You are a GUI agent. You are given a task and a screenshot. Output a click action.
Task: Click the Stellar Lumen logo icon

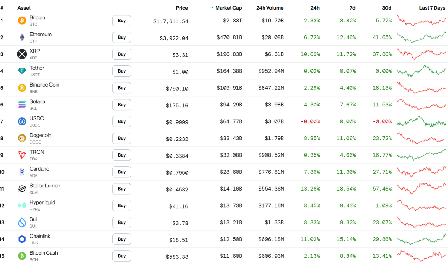[22, 189]
